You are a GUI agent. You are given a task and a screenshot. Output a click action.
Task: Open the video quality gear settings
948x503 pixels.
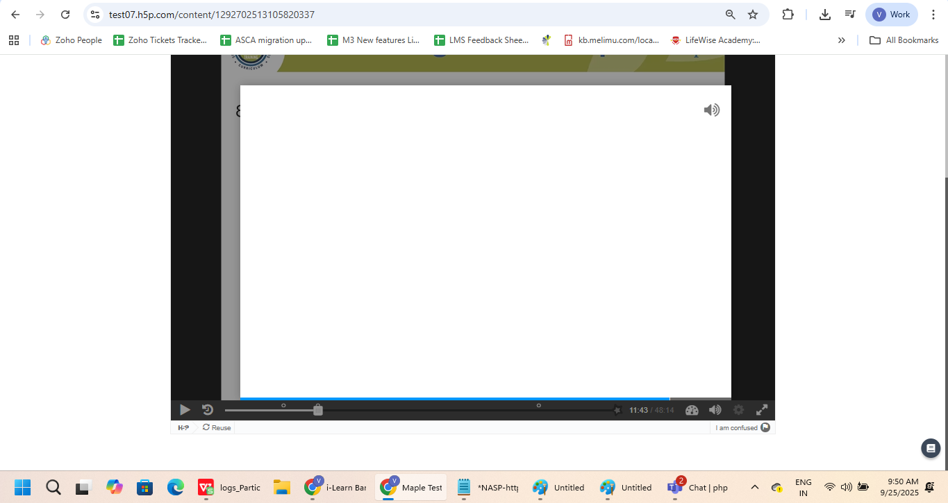(x=738, y=410)
